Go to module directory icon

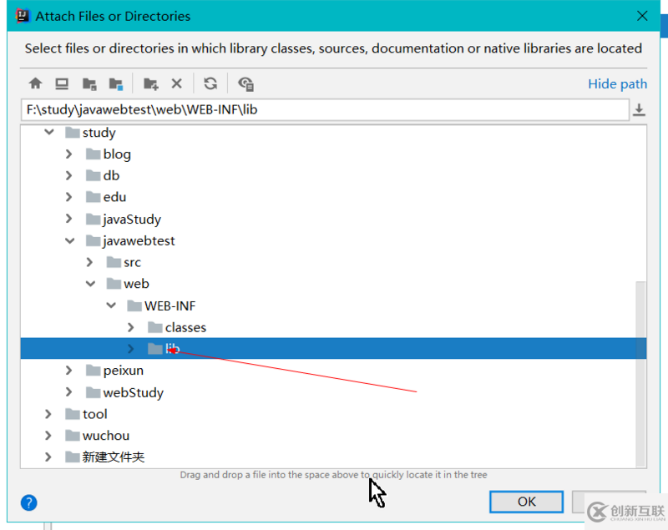click(x=116, y=83)
